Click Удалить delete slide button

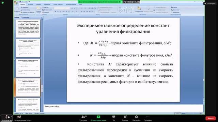45,12
